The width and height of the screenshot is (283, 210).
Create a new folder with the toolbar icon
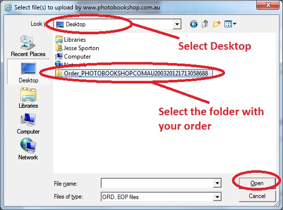217,24
